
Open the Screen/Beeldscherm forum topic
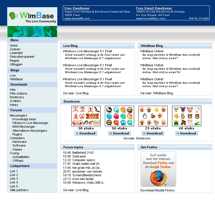(x=82, y=175)
